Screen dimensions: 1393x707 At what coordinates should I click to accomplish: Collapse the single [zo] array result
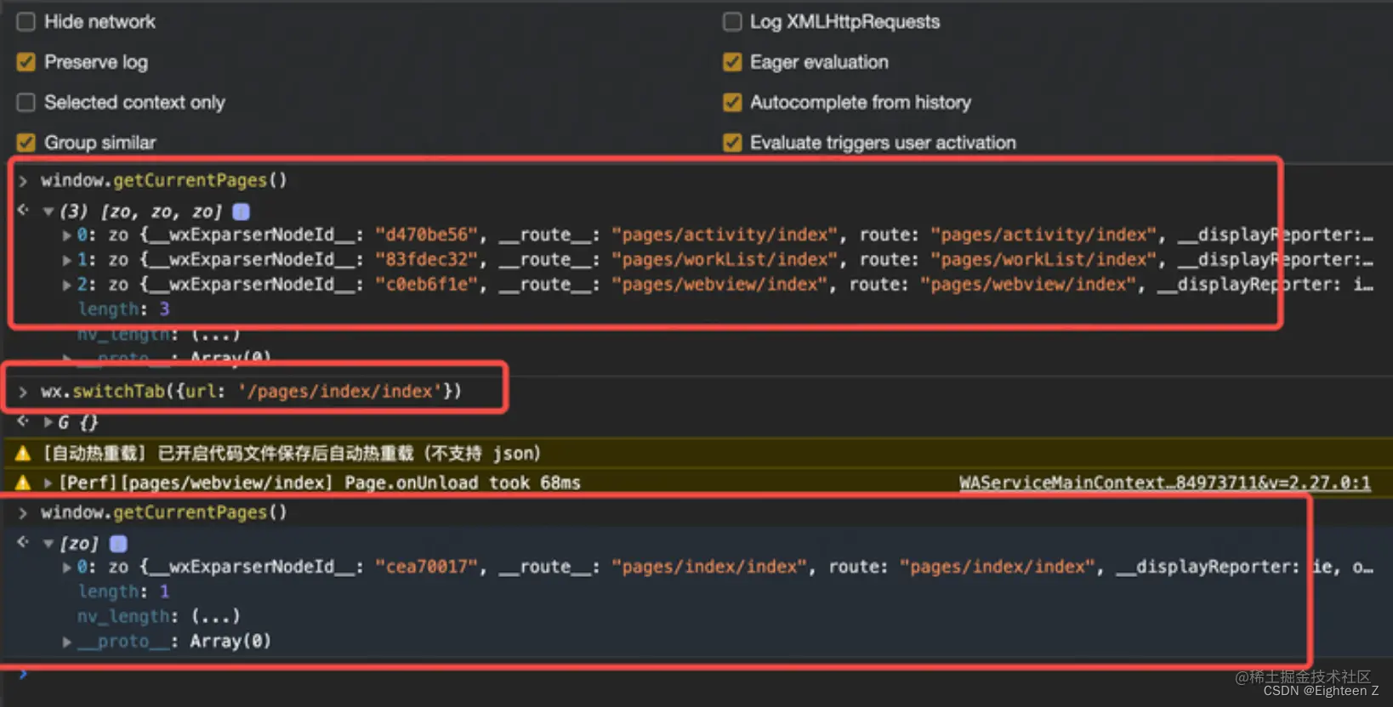click(48, 544)
